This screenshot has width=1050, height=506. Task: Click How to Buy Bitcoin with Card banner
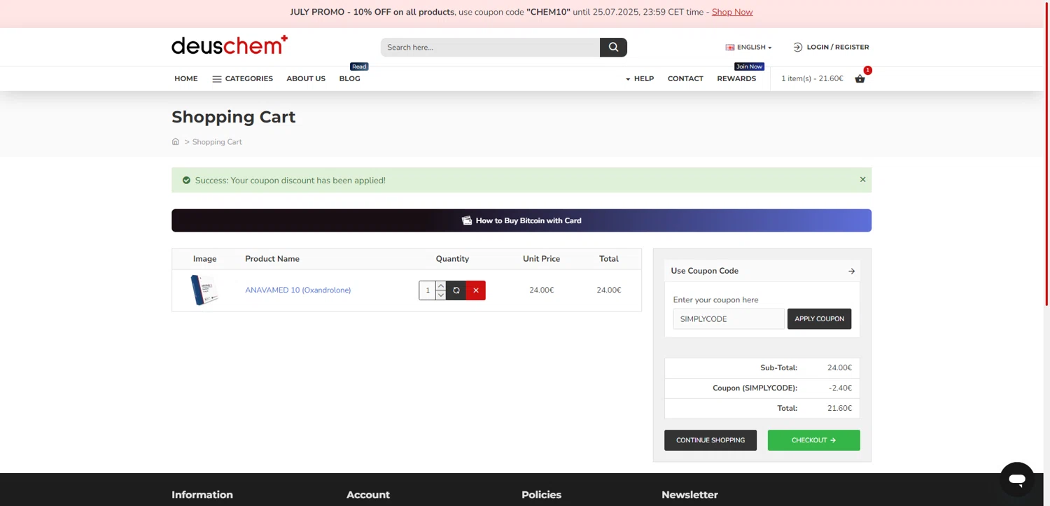pos(521,220)
